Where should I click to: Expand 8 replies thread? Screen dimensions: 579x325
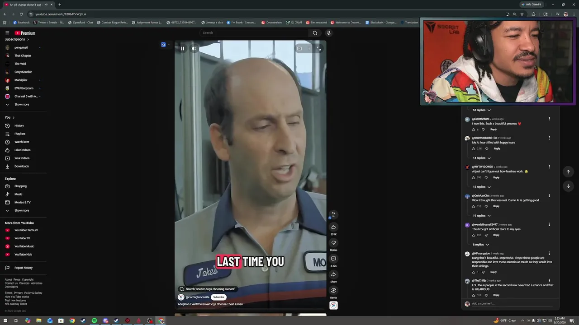click(481, 245)
